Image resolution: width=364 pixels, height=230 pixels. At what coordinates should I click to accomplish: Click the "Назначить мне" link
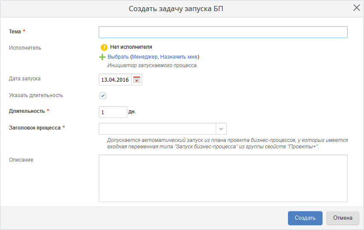coord(179,57)
